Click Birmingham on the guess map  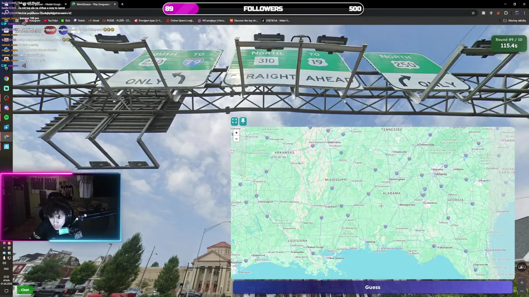click(397, 179)
